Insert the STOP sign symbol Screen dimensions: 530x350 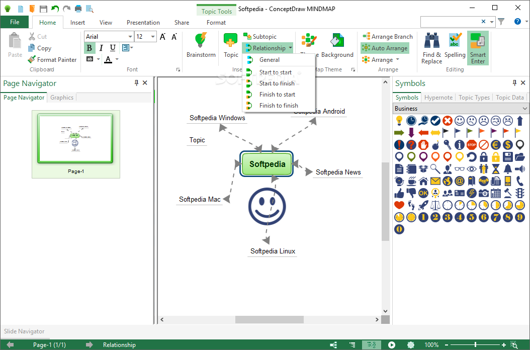pyautogui.click(x=472, y=145)
